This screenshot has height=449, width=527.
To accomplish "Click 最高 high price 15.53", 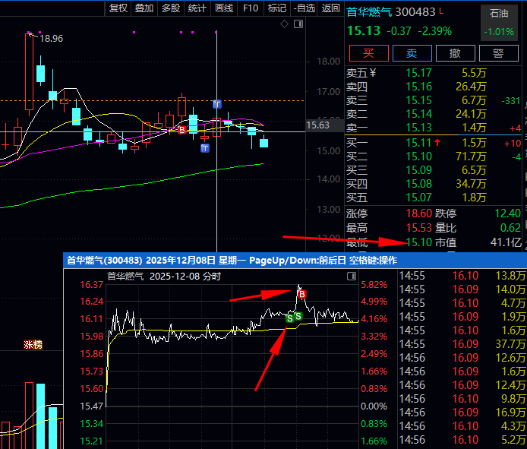I will click(418, 228).
